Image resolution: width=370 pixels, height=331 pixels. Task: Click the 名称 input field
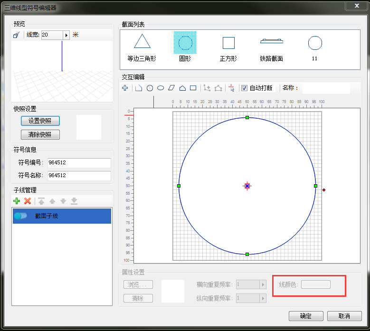tap(326, 88)
